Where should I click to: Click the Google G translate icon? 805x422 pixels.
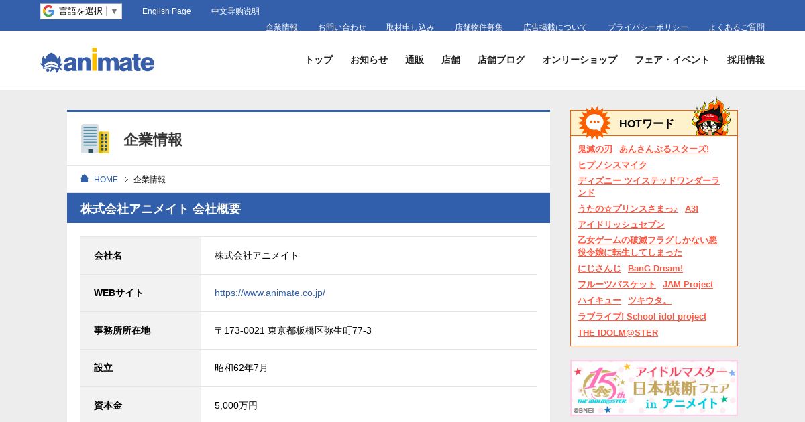pyautogui.click(x=48, y=11)
